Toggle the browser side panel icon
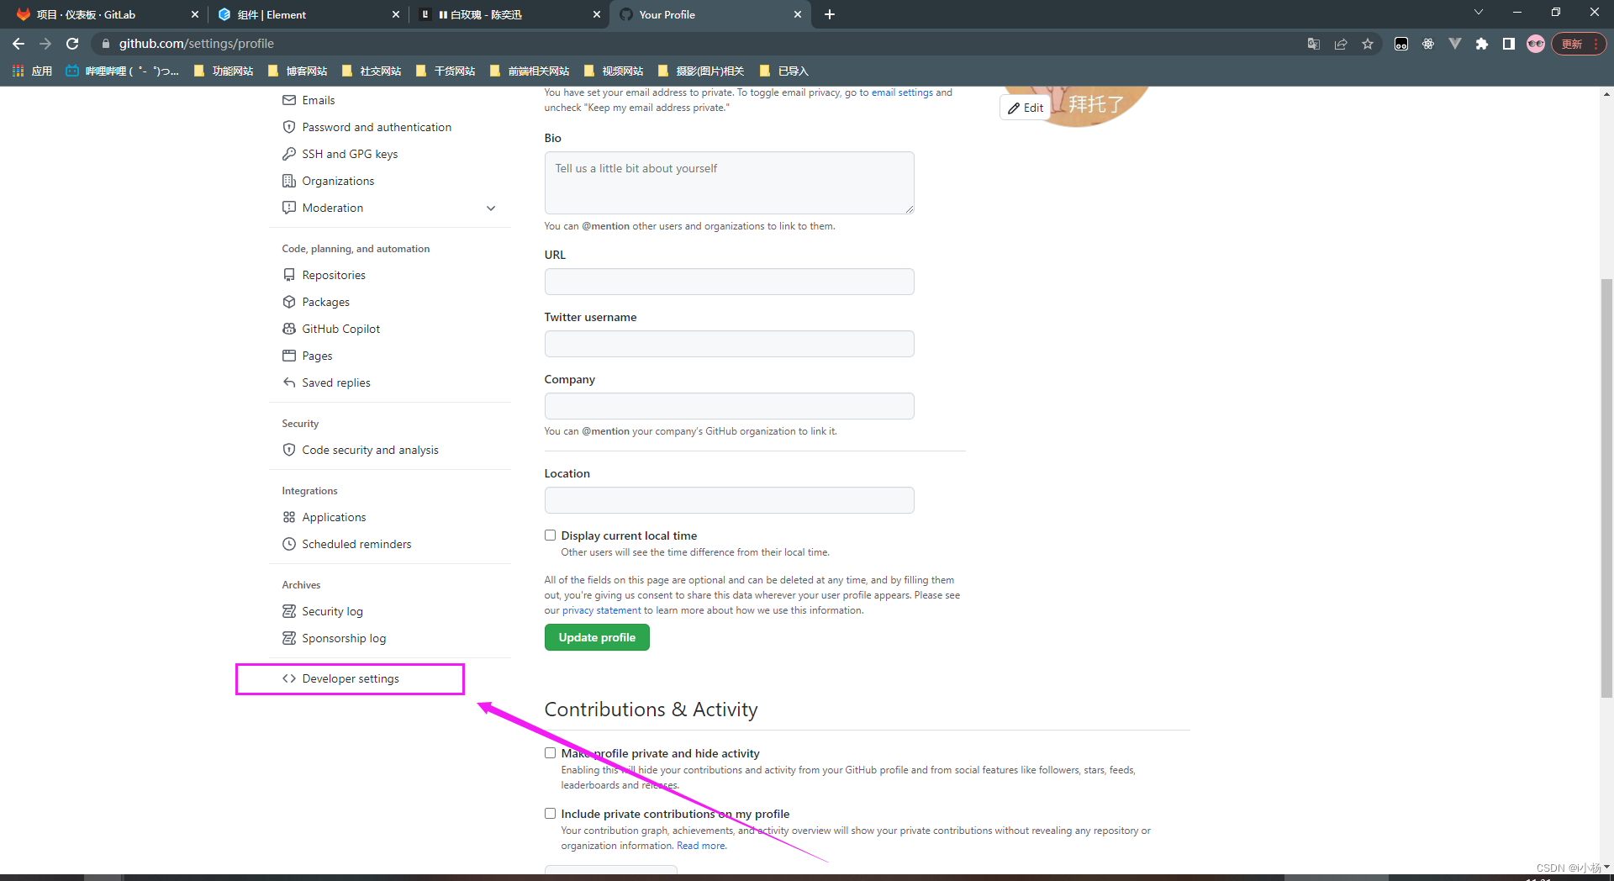 click(x=1509, y=44)
